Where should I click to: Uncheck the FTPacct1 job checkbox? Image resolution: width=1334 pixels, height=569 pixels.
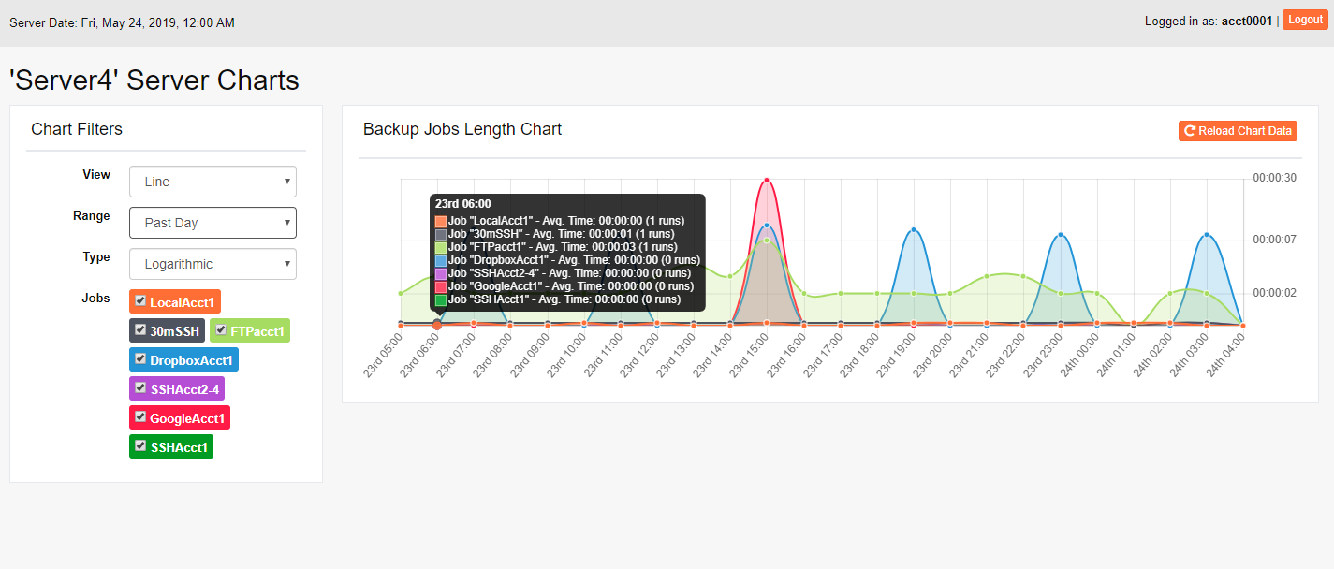(221, 329)
